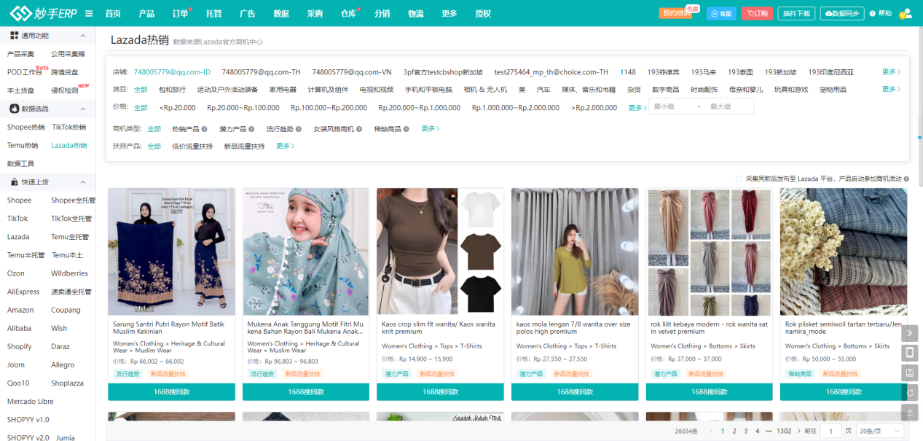Open the 物流 top menu
This screenshot has width=923, height=441.
pos(415,14)
